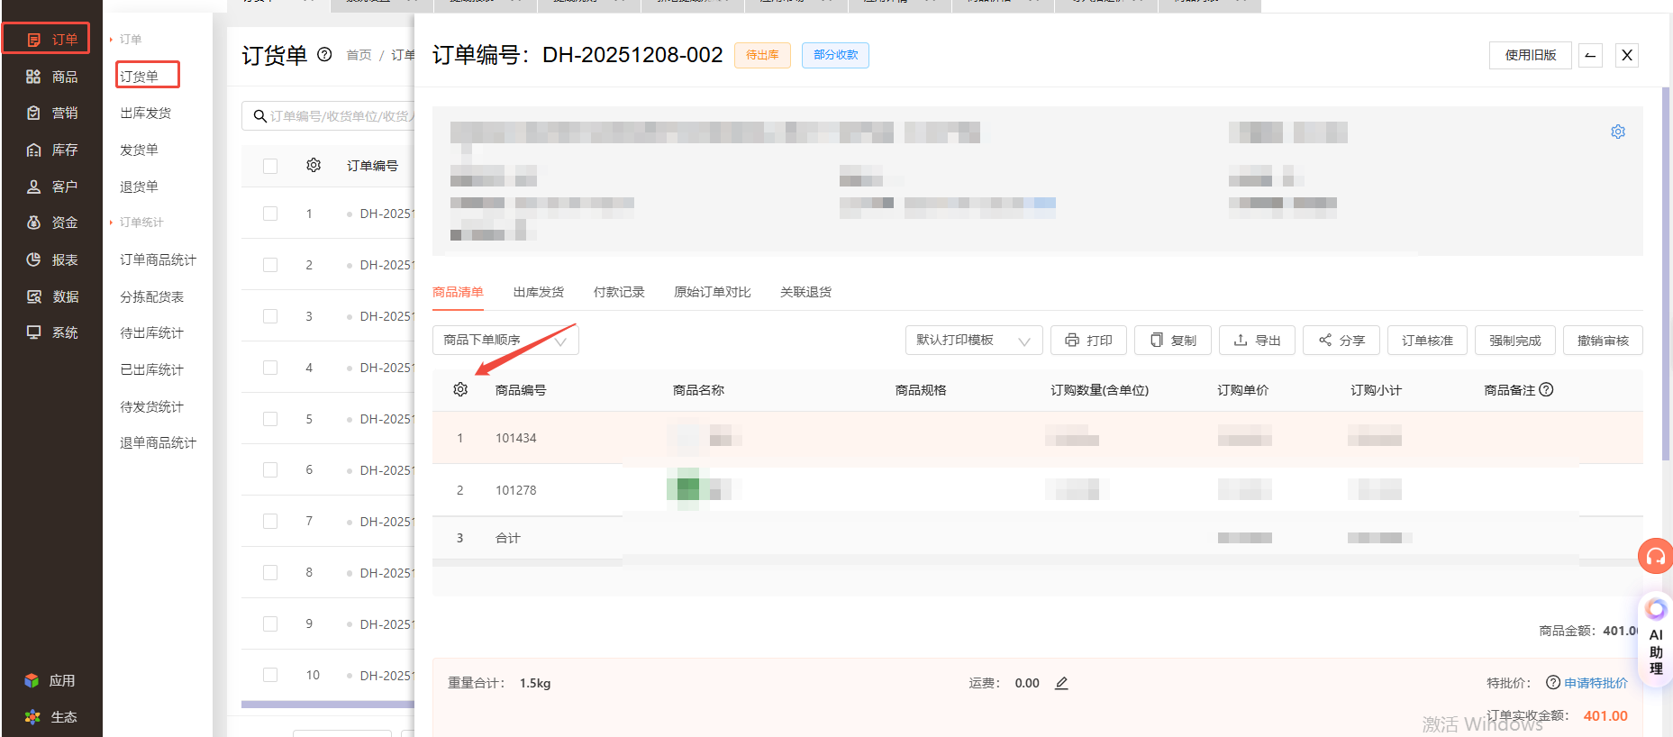This screenshot has width=1673, height=737.
Task: Open the 数据 sidebar section
Action: click(51, 296)
